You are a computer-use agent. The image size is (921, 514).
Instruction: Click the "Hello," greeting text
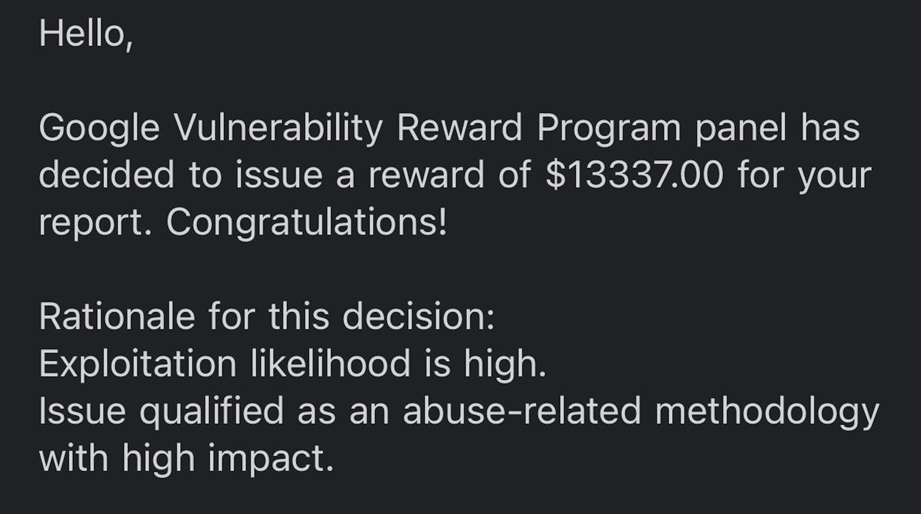pos(86,34)
